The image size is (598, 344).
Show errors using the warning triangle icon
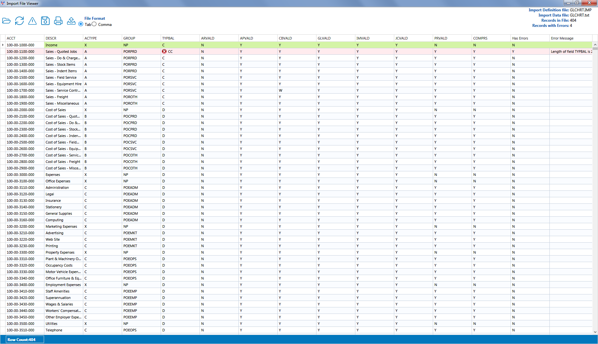point(32,21)
